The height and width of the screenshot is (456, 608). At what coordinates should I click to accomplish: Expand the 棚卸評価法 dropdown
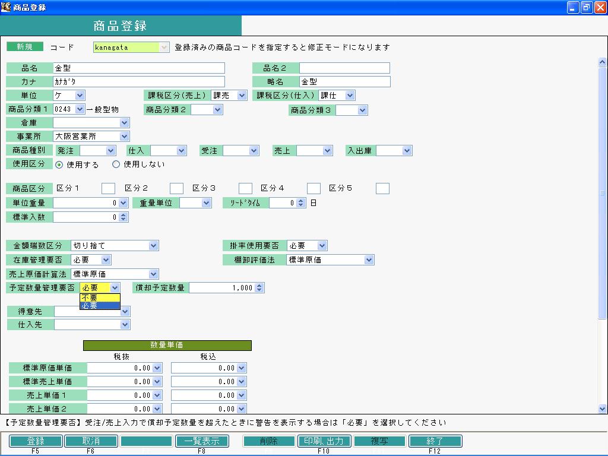[369, 260]
